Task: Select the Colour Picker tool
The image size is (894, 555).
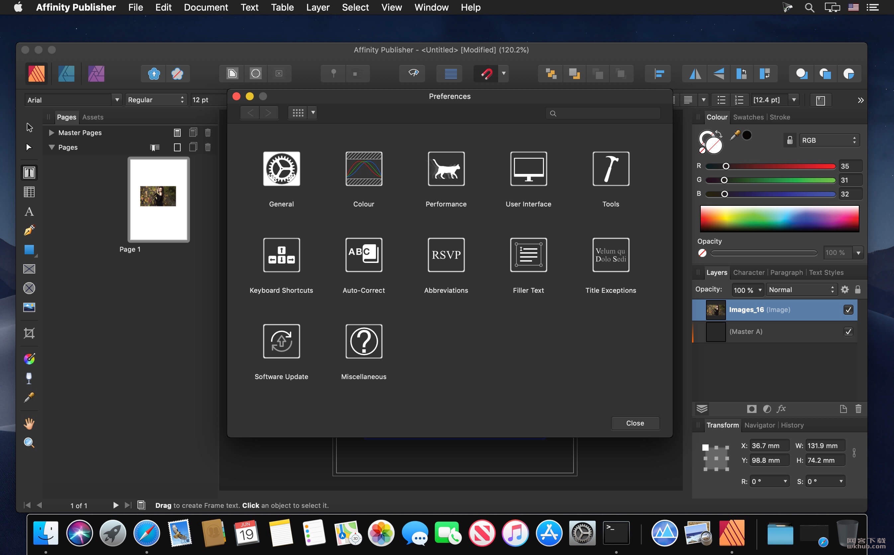Action: point(29,398)
